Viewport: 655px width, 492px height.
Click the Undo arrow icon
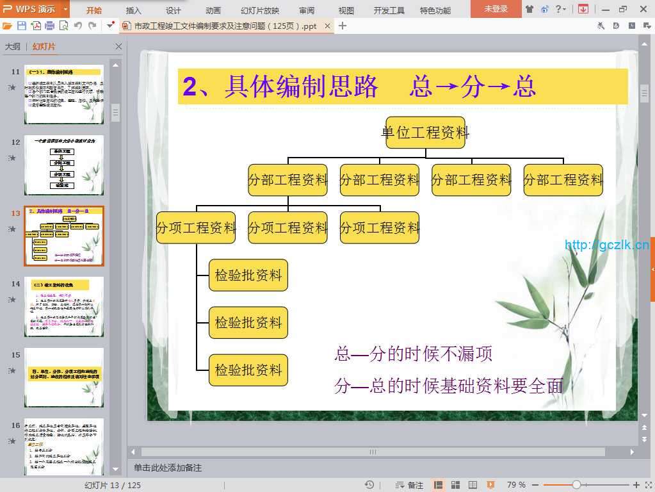coord(78,26)
